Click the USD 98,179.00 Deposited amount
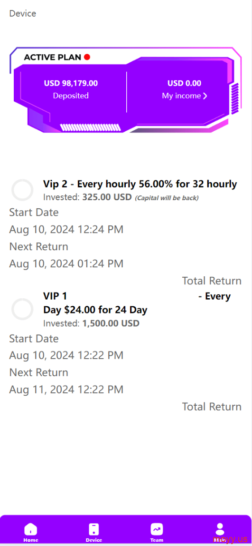 (71, 83)
